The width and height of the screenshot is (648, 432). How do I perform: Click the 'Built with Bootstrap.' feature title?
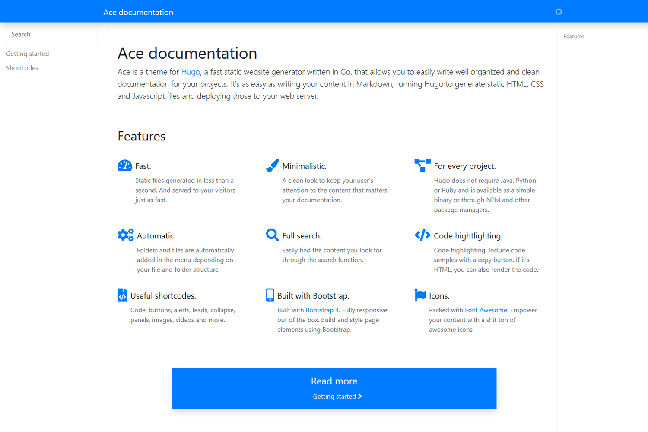[313, 296]
